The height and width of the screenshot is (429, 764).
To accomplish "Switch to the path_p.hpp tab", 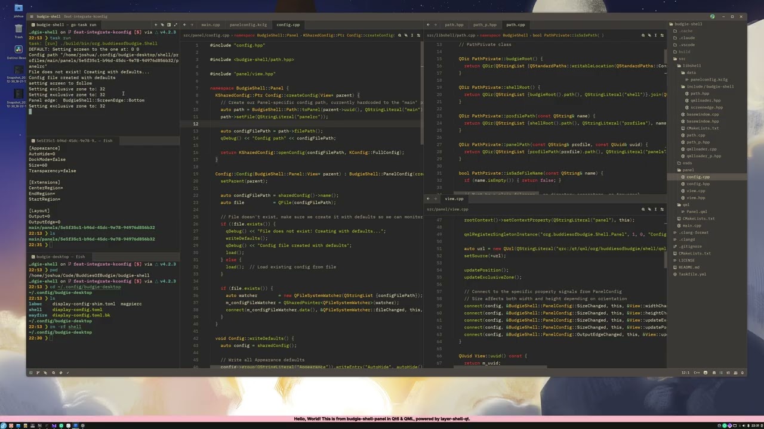I will point(485,24).
